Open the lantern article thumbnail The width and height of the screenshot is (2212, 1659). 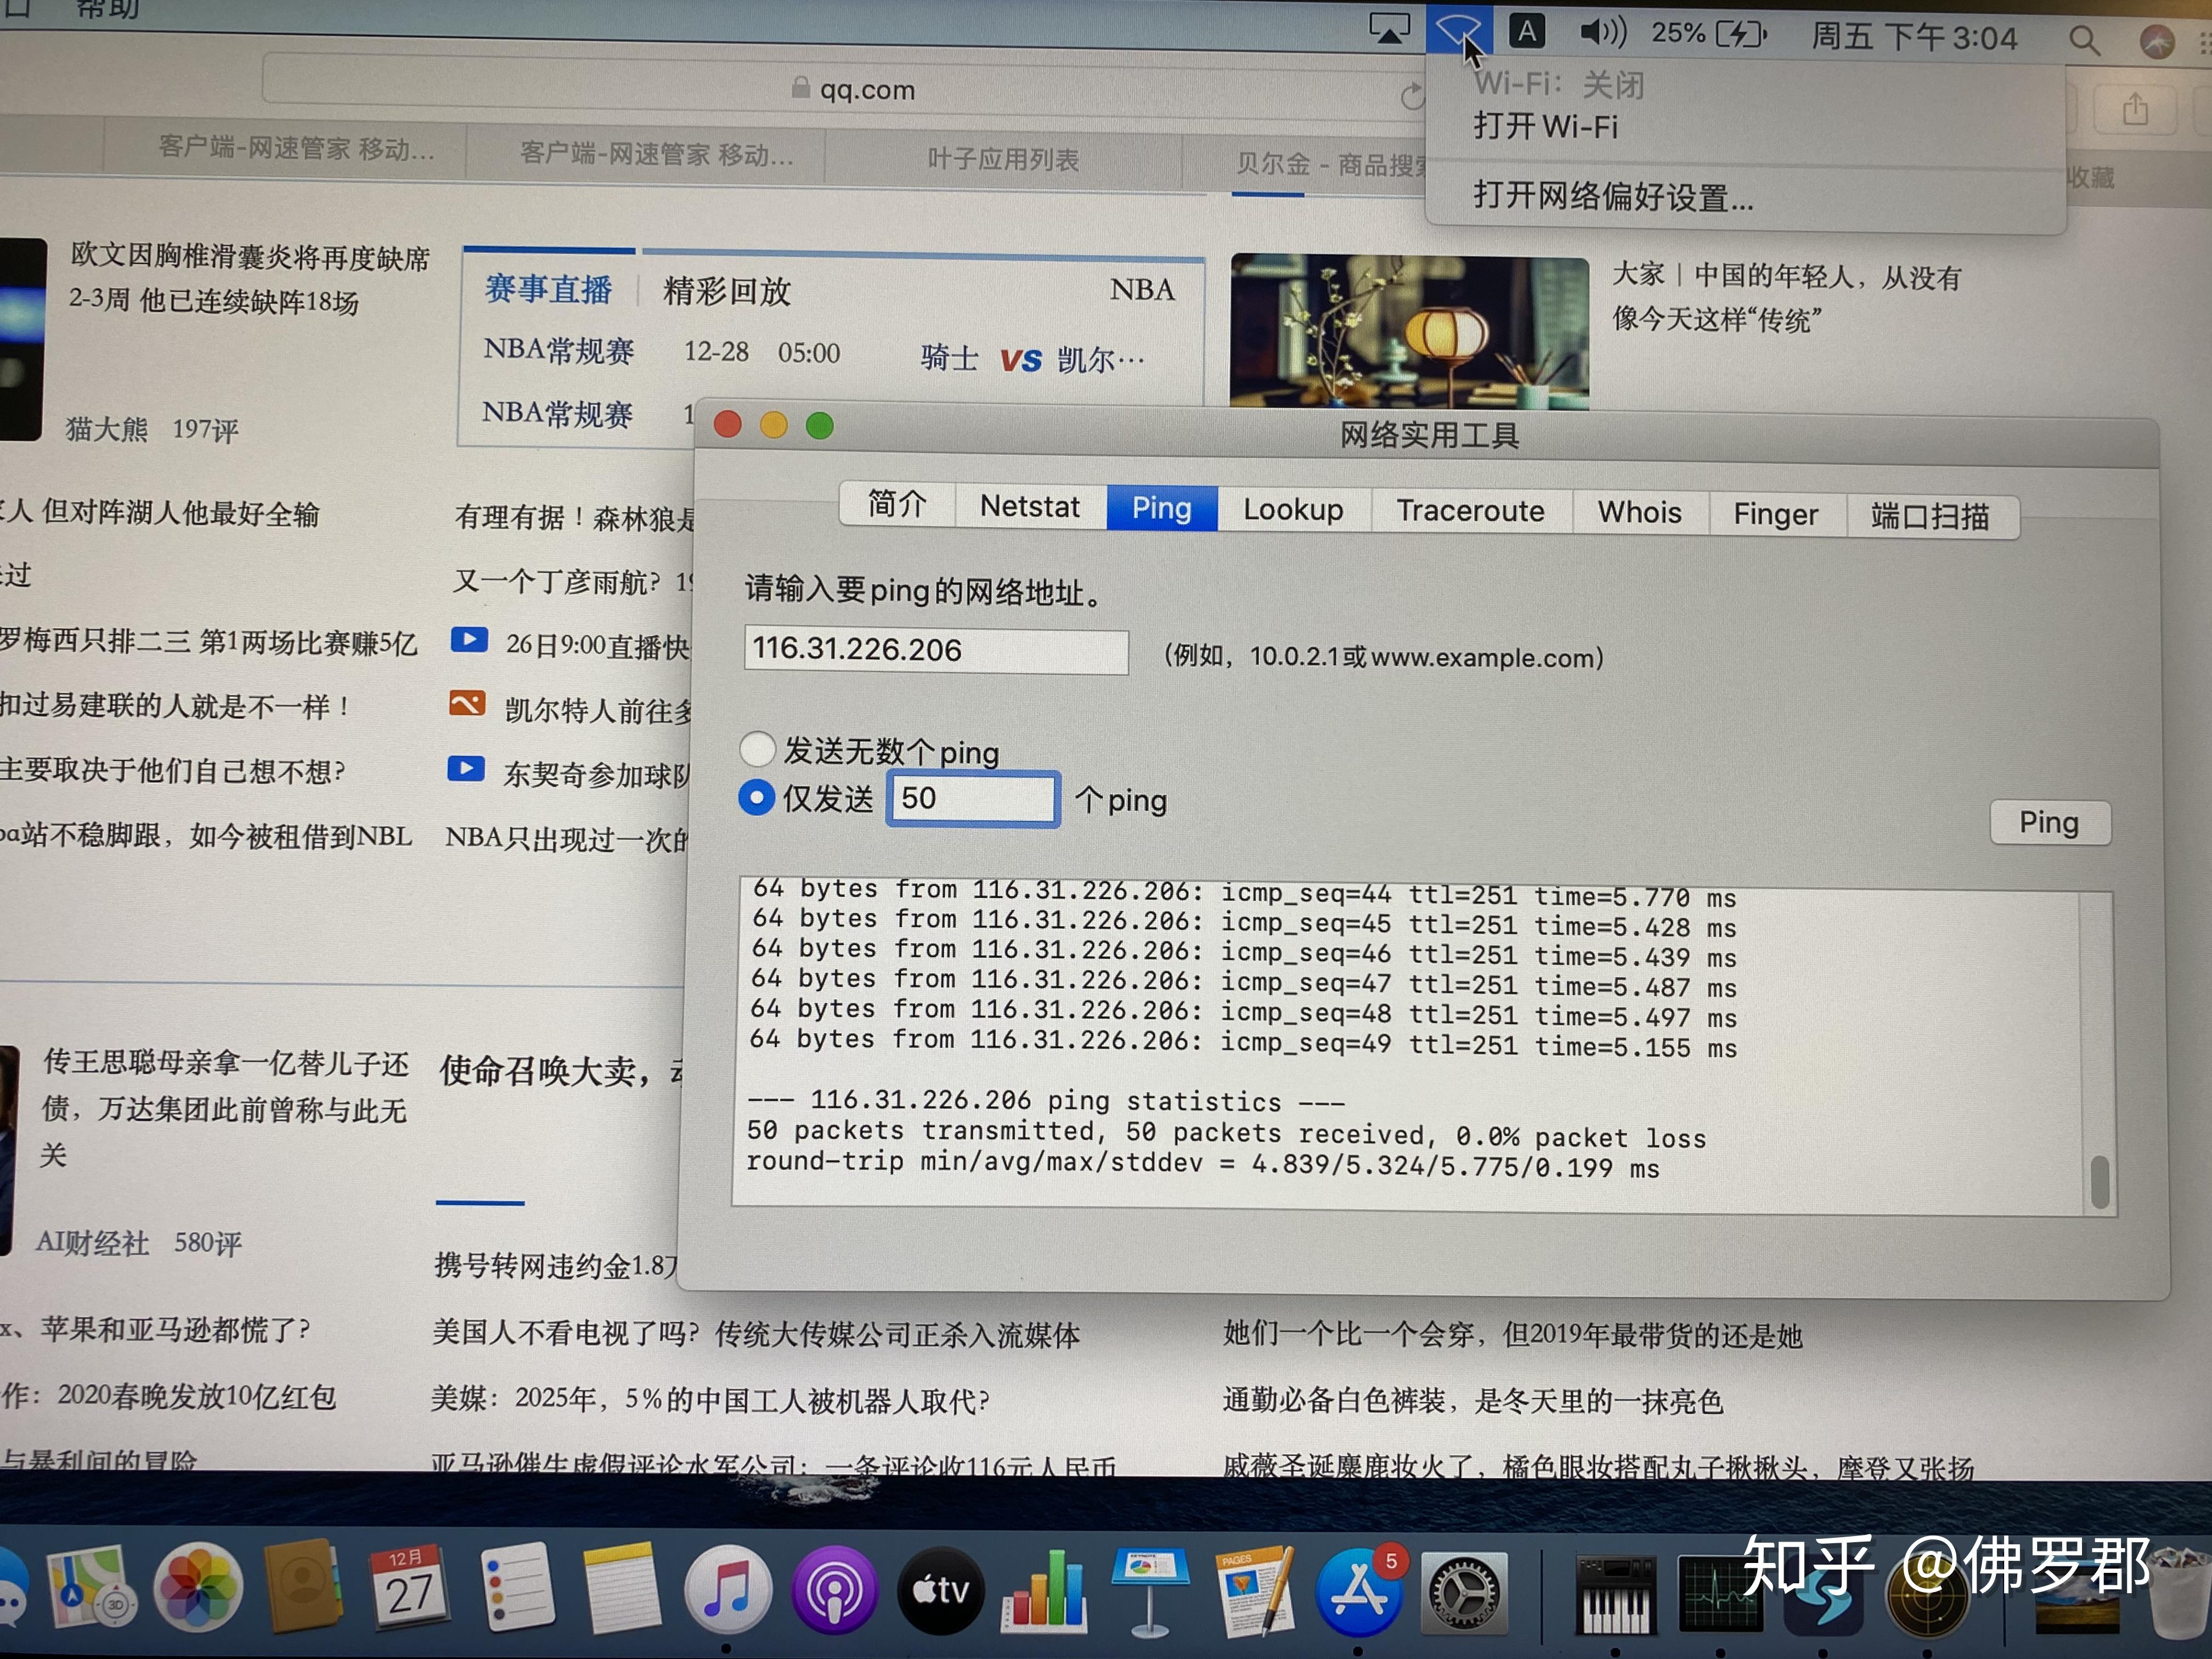pyautogui.click(x=1409, y=332)
